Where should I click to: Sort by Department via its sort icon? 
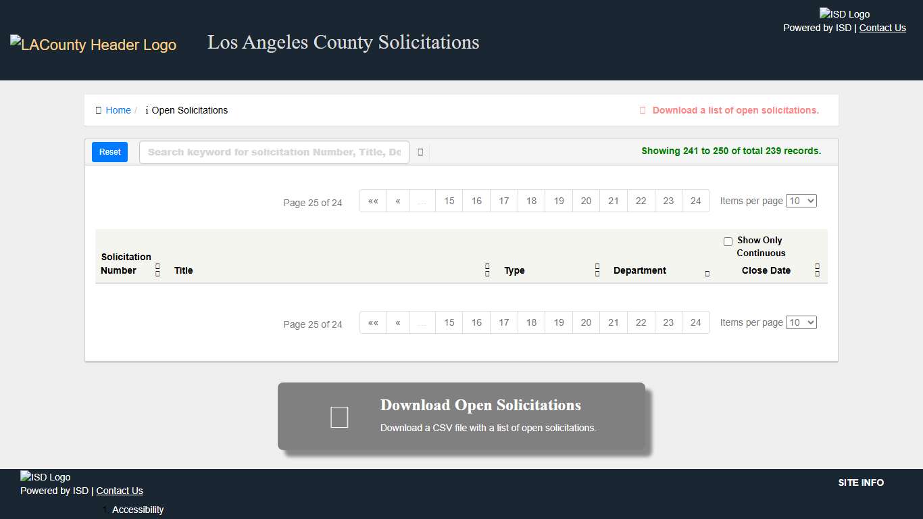click(707, 272)
